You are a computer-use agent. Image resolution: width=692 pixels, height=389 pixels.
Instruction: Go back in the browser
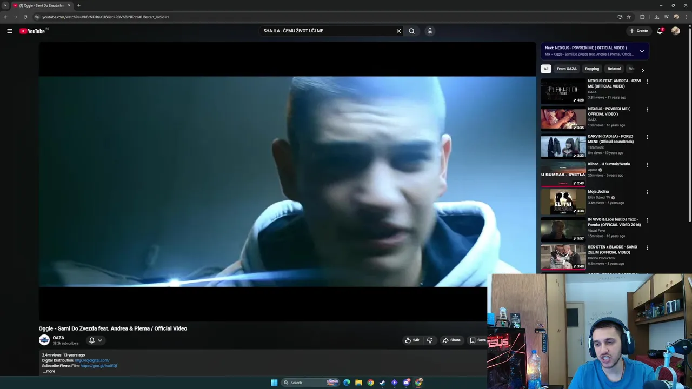6,17
